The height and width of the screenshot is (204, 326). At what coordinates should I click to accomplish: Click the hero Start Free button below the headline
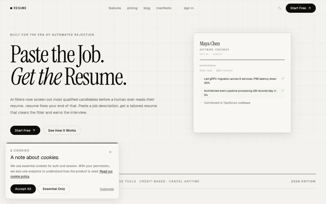(25, 130)
